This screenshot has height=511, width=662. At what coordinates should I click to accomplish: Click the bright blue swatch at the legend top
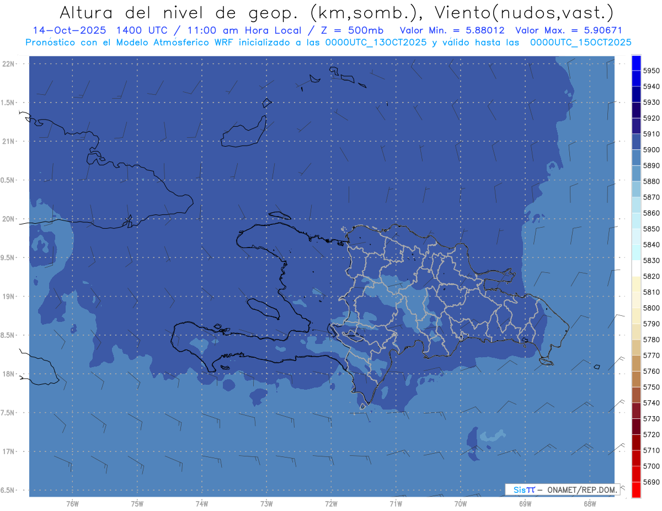pos(636,63)
